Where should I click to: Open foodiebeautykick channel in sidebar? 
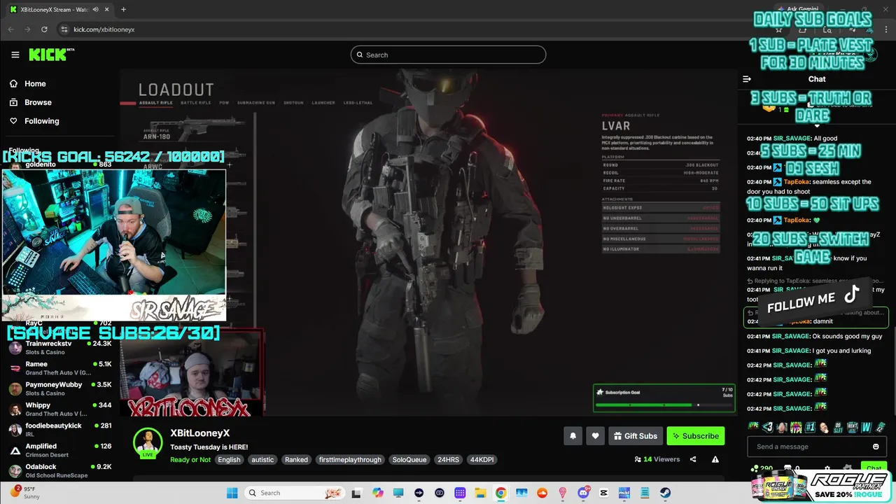(x=59, y=429)
